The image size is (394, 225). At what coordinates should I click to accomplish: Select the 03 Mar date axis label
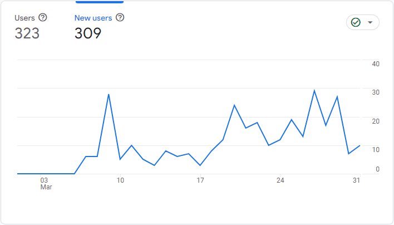coord(46,184)
